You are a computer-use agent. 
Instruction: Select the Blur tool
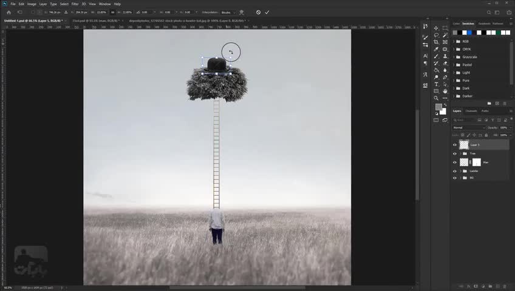coord(445,70)
